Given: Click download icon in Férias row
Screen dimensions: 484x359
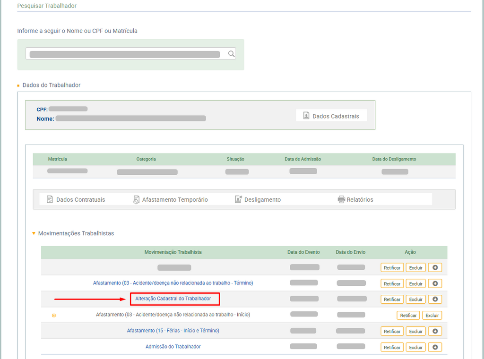Looking at the screenshot, I should click(435, 331).
